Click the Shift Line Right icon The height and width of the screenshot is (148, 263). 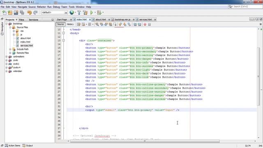(139, 24)
